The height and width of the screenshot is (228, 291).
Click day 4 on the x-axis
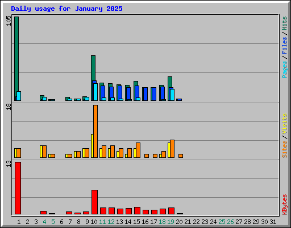coord(44,222)
